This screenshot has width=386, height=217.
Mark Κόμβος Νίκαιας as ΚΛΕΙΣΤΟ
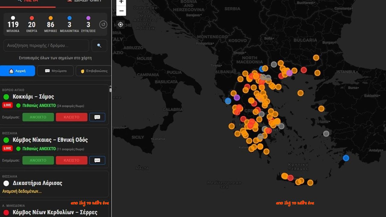pyautogui.click(x=71, y=160)
